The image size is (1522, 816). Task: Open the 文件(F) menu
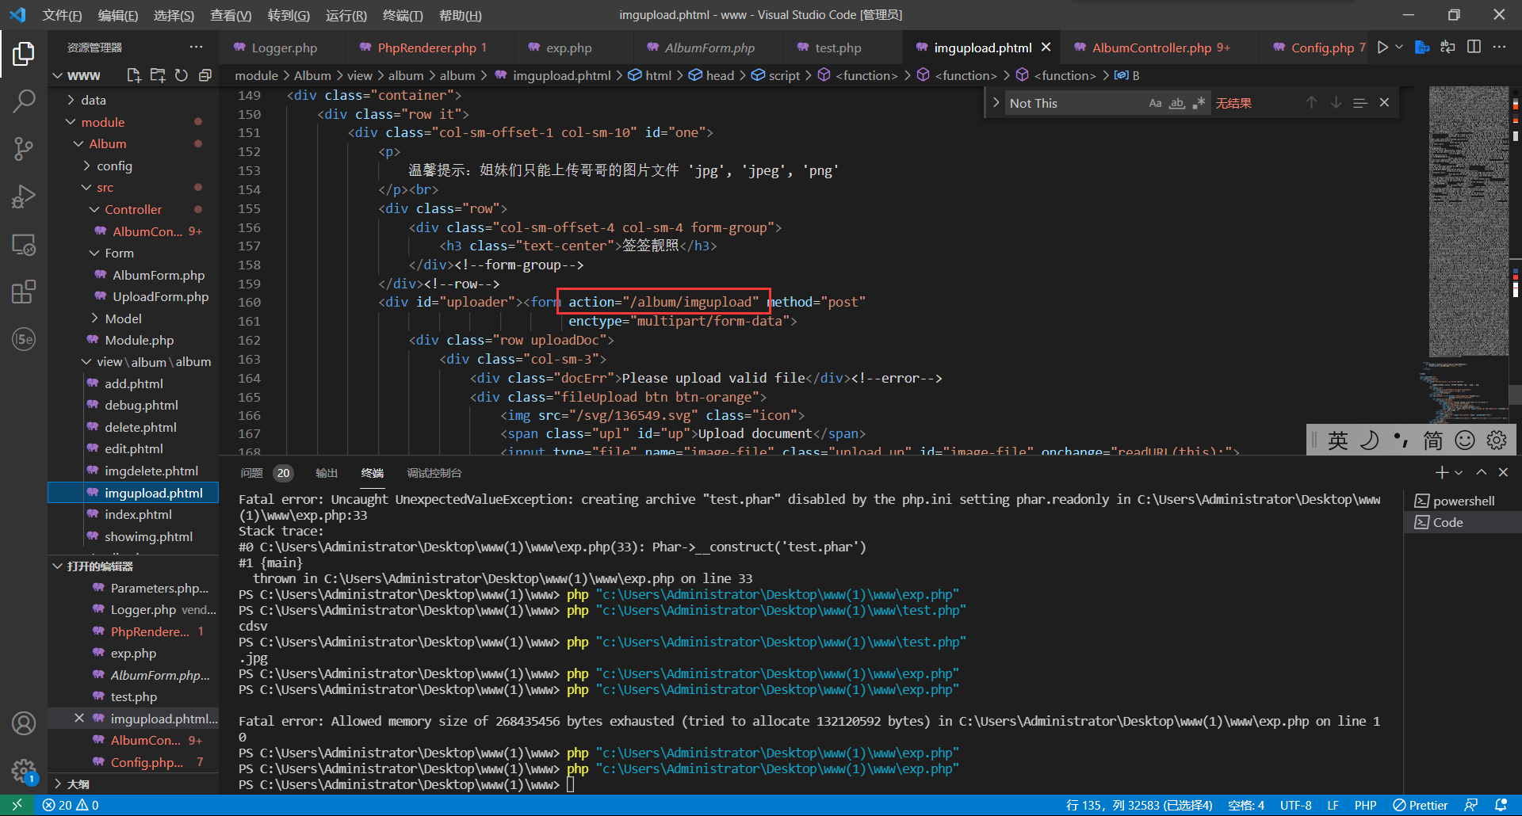(62, 15)
